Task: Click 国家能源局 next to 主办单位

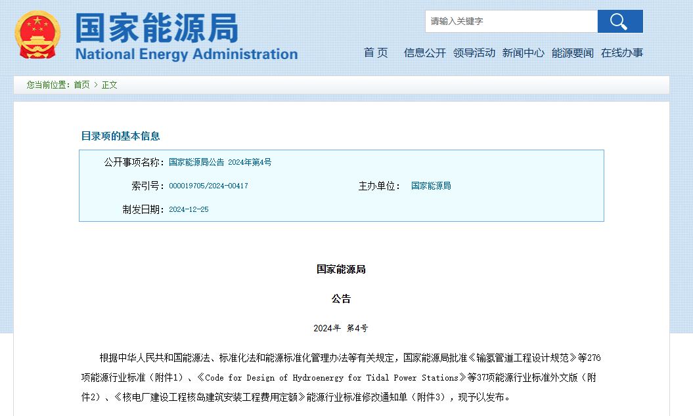Action: (431, 186)
